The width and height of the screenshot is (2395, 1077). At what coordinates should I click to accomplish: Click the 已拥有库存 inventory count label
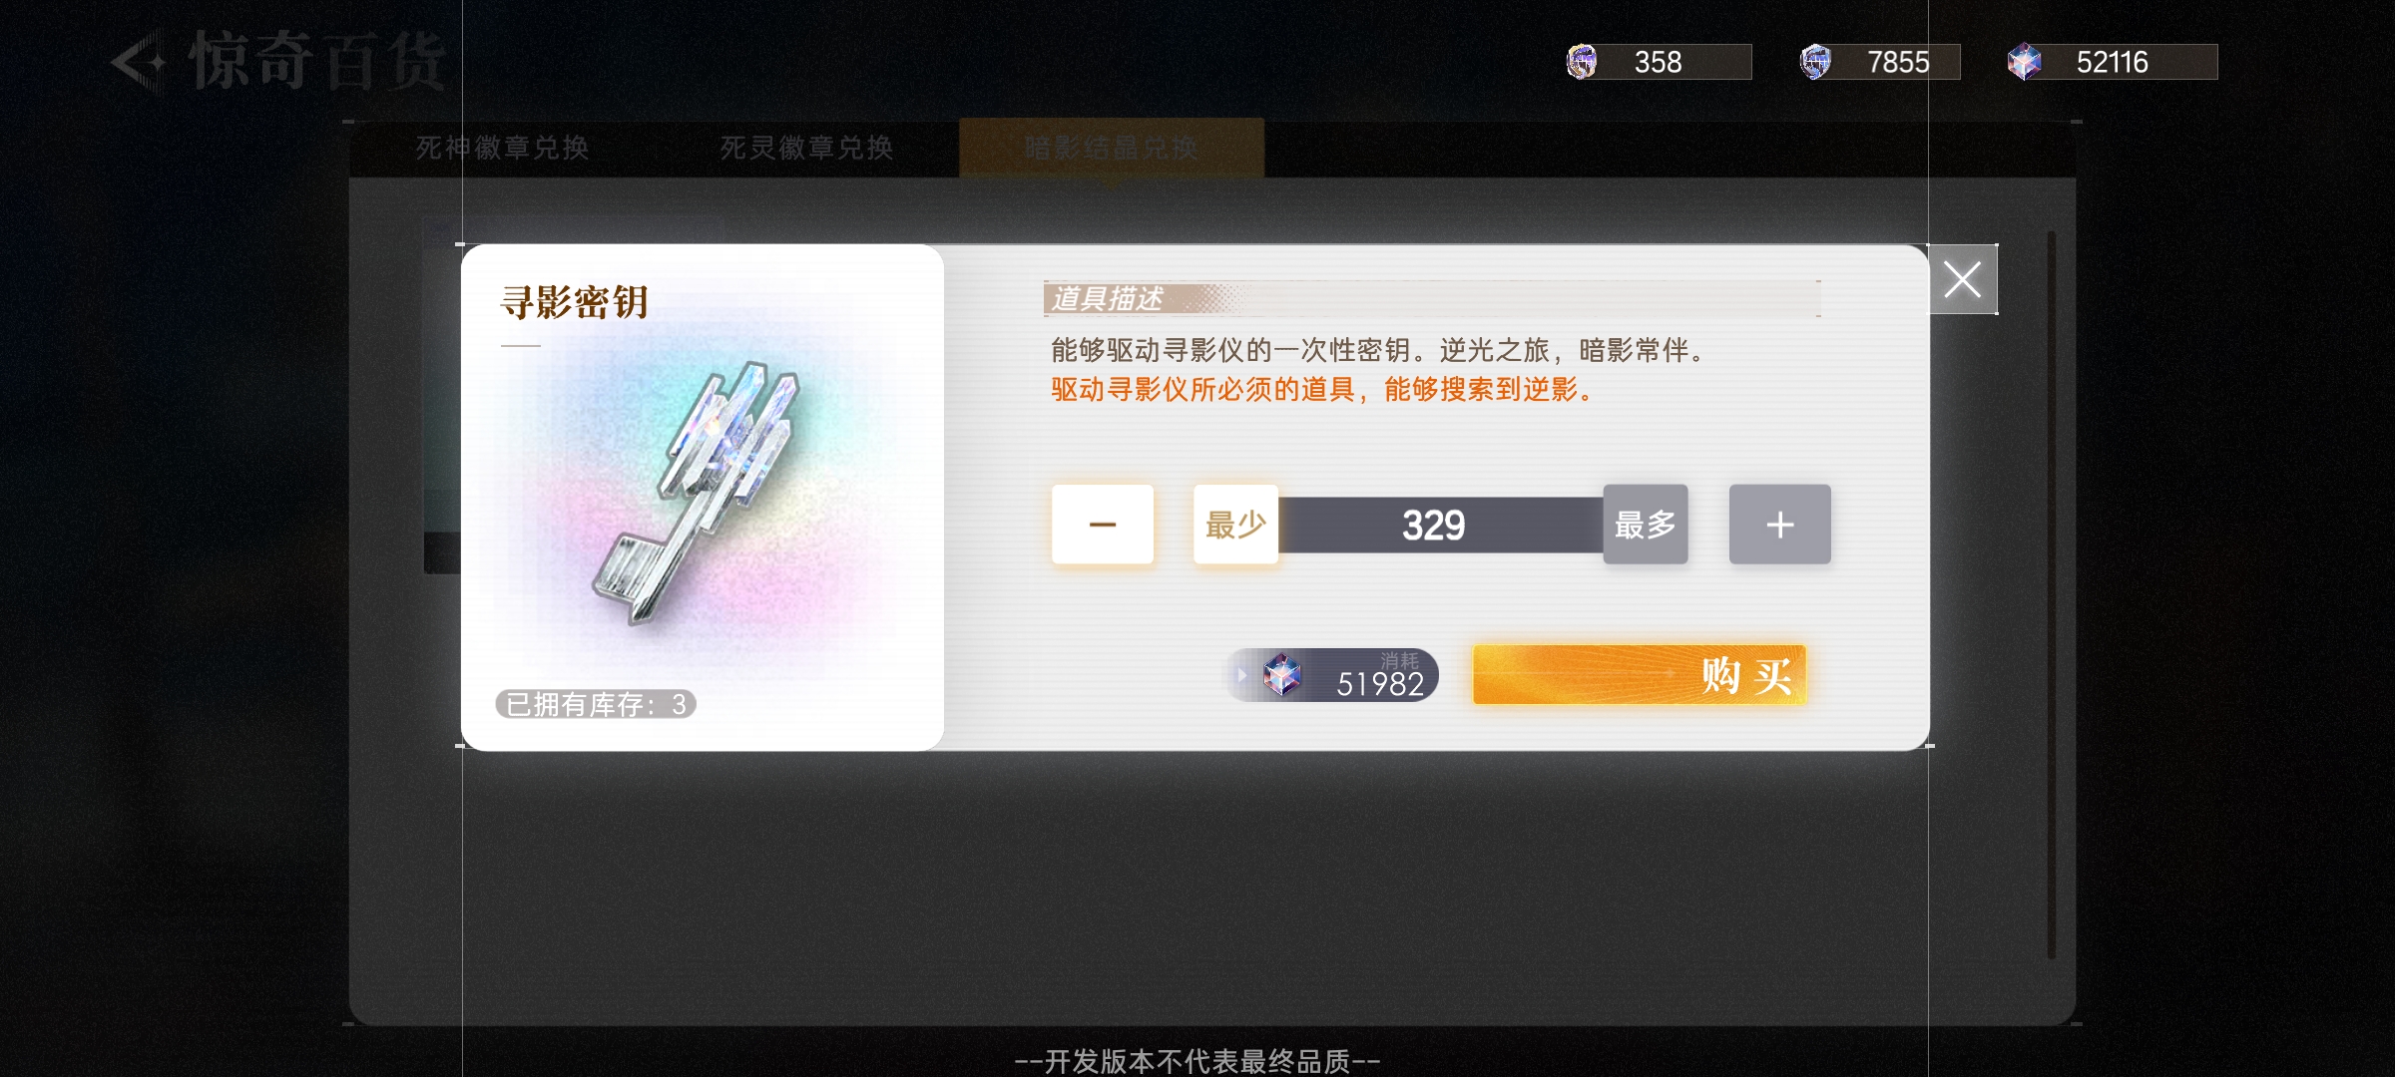[596, 704]
